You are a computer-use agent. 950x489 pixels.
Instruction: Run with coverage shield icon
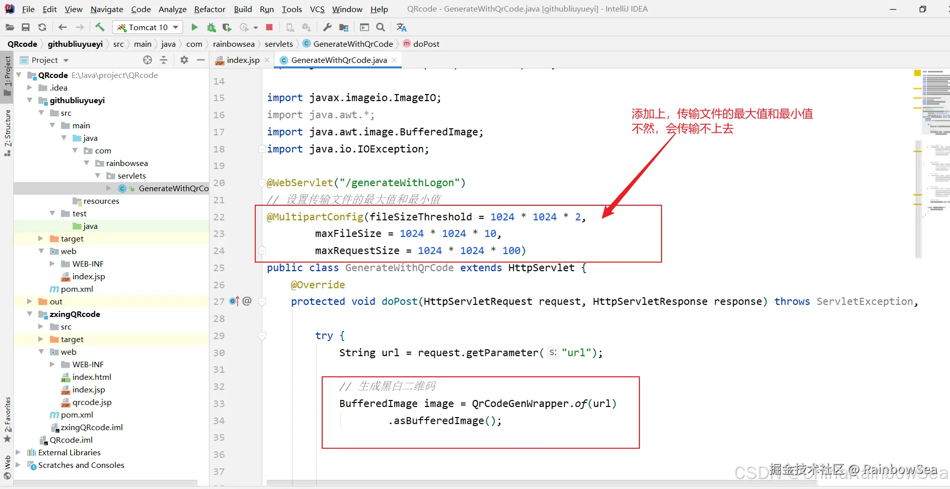227,27
